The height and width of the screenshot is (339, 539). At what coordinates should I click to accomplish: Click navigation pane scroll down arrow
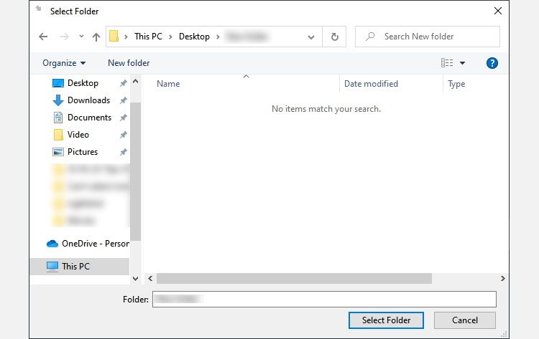tap(135, 279)
